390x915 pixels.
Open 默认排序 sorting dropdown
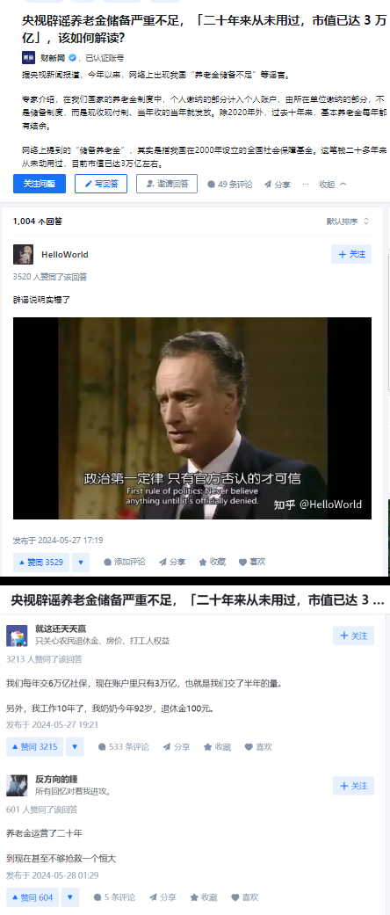click(348, 221)
